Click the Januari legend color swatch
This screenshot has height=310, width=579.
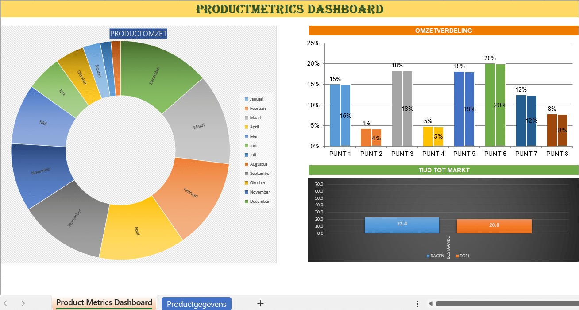point(246,99)
